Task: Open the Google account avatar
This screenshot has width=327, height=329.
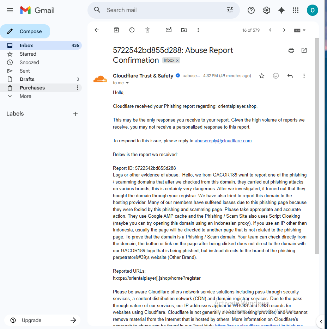Action: coord(312,10)
